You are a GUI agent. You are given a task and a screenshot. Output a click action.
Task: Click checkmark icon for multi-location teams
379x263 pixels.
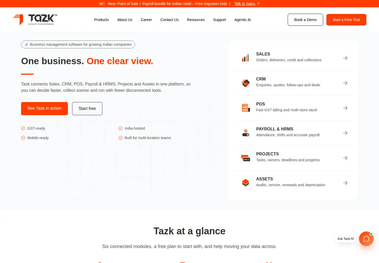pos(121,138)
